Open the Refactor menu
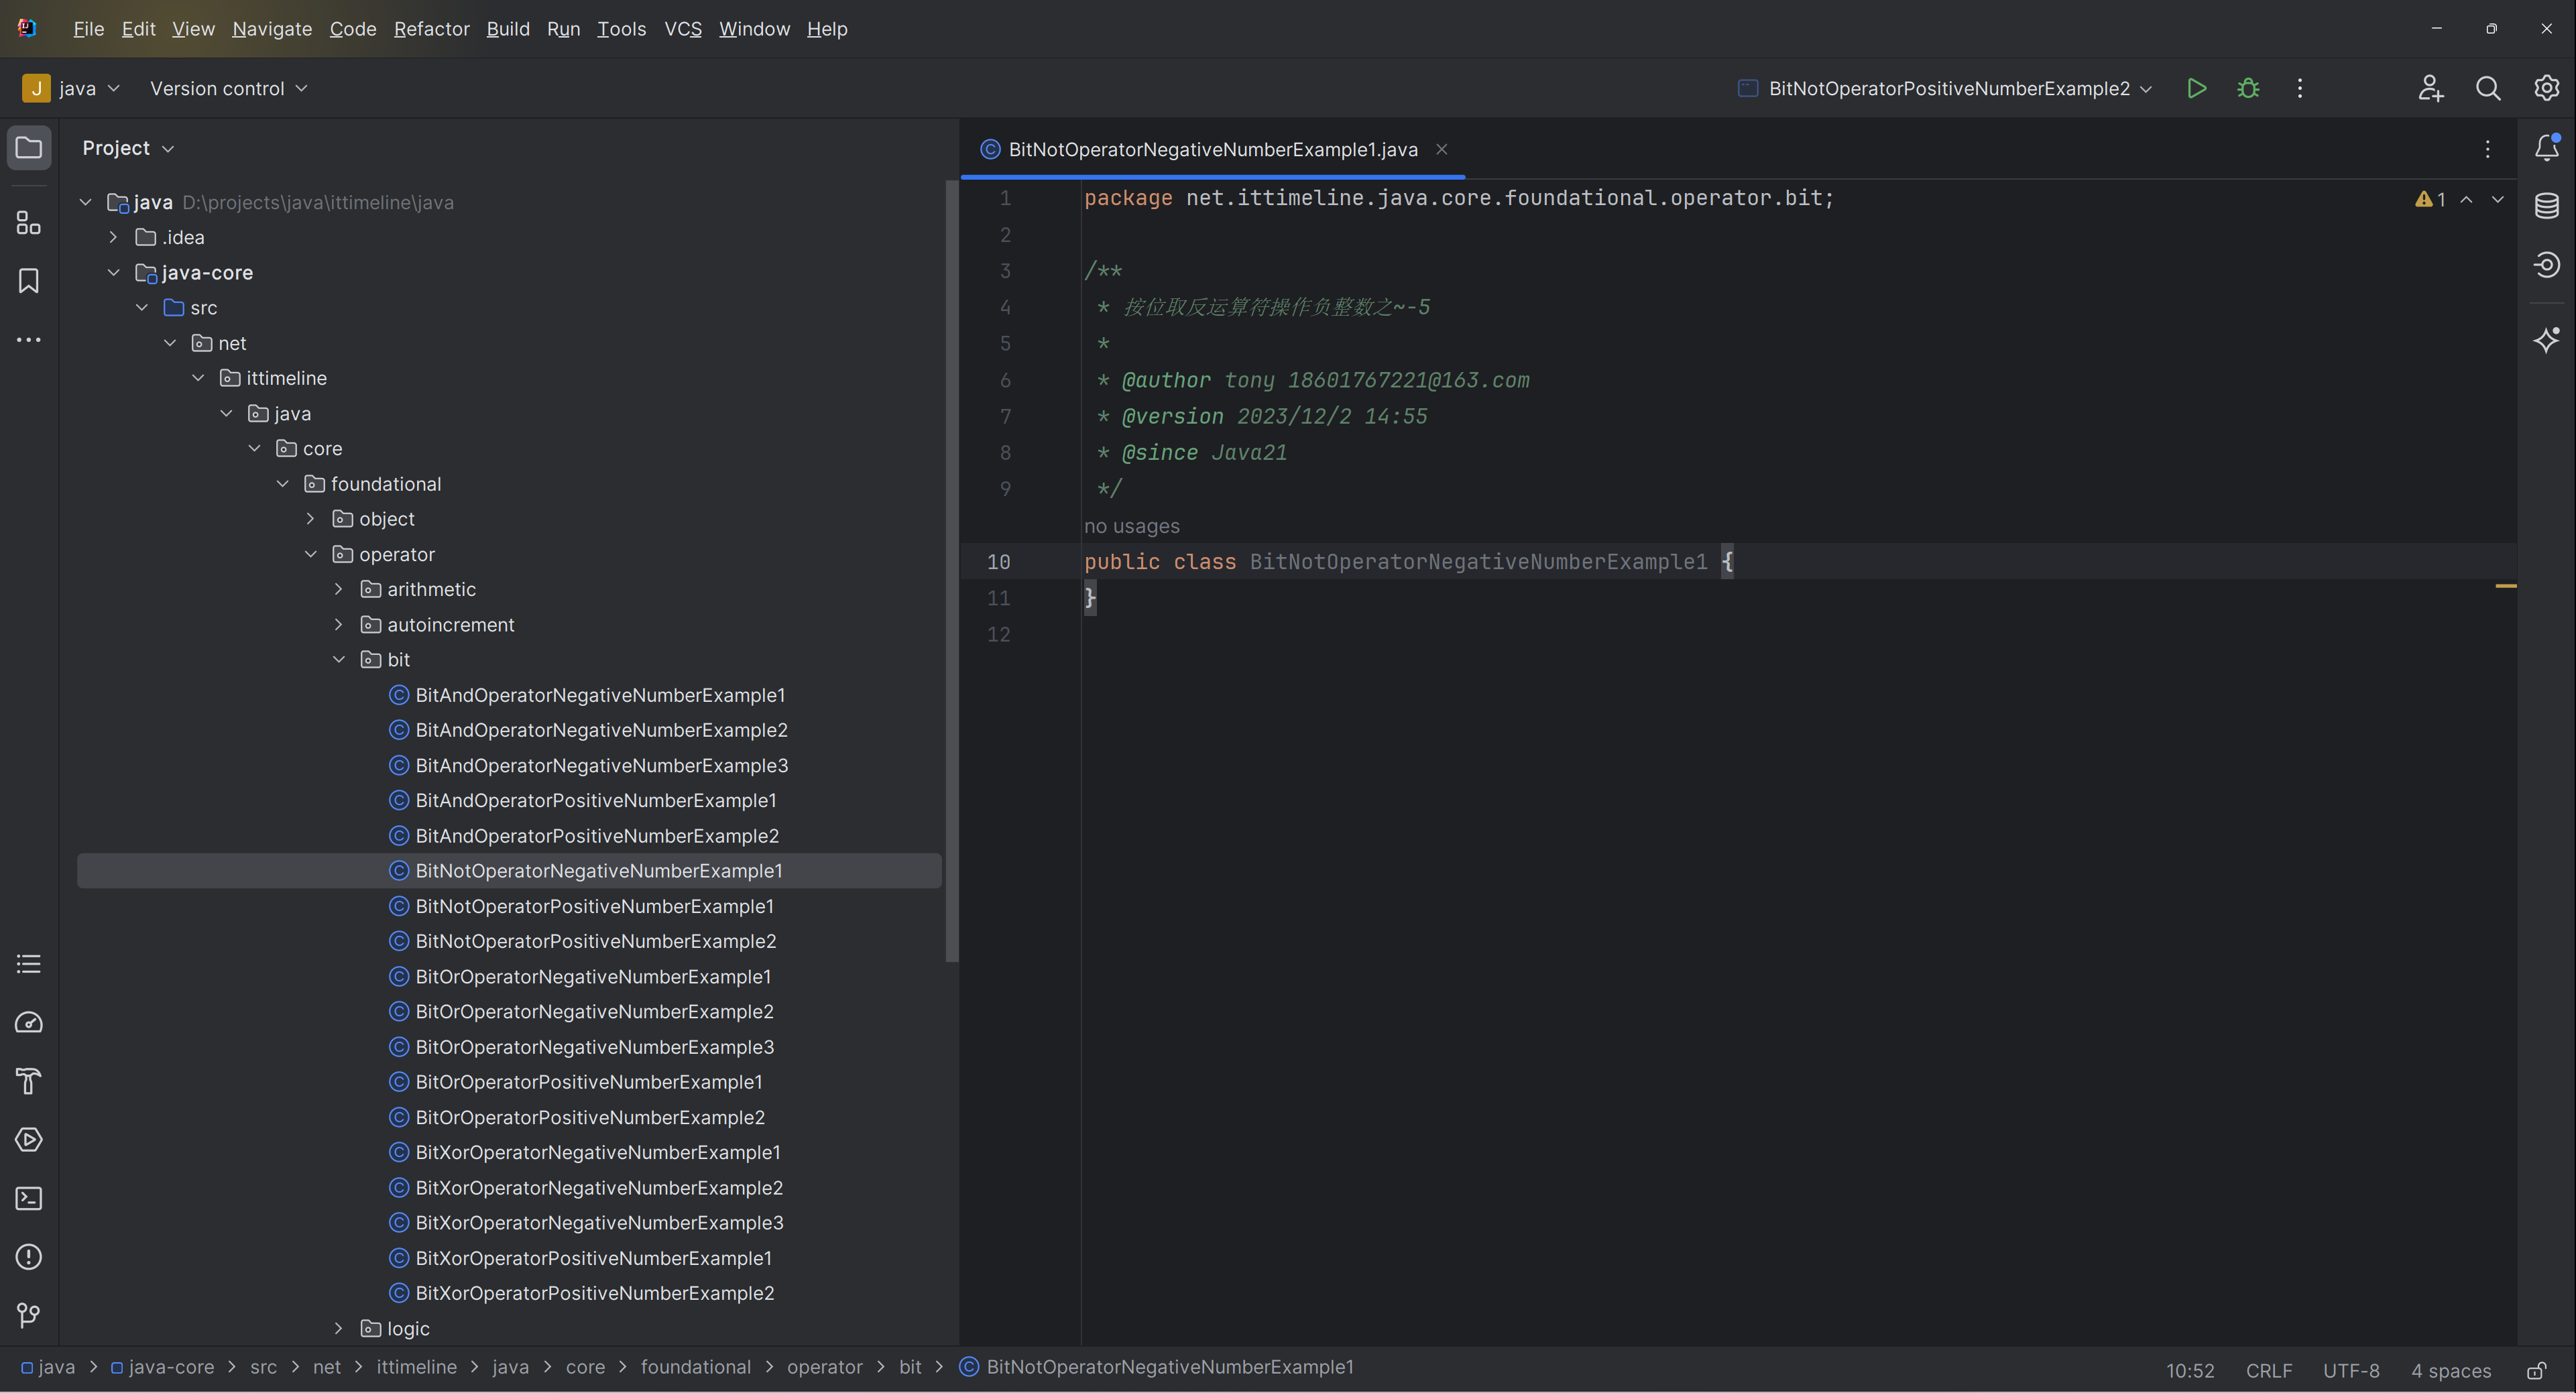The width and height of the screenshot is (2576, 1393). point(431,29)
